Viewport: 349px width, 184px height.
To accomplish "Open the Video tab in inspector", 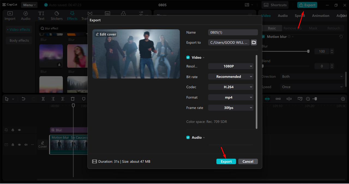I will (266, 16).
